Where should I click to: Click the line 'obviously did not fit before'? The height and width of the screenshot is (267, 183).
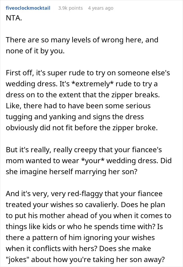(82, 128)
